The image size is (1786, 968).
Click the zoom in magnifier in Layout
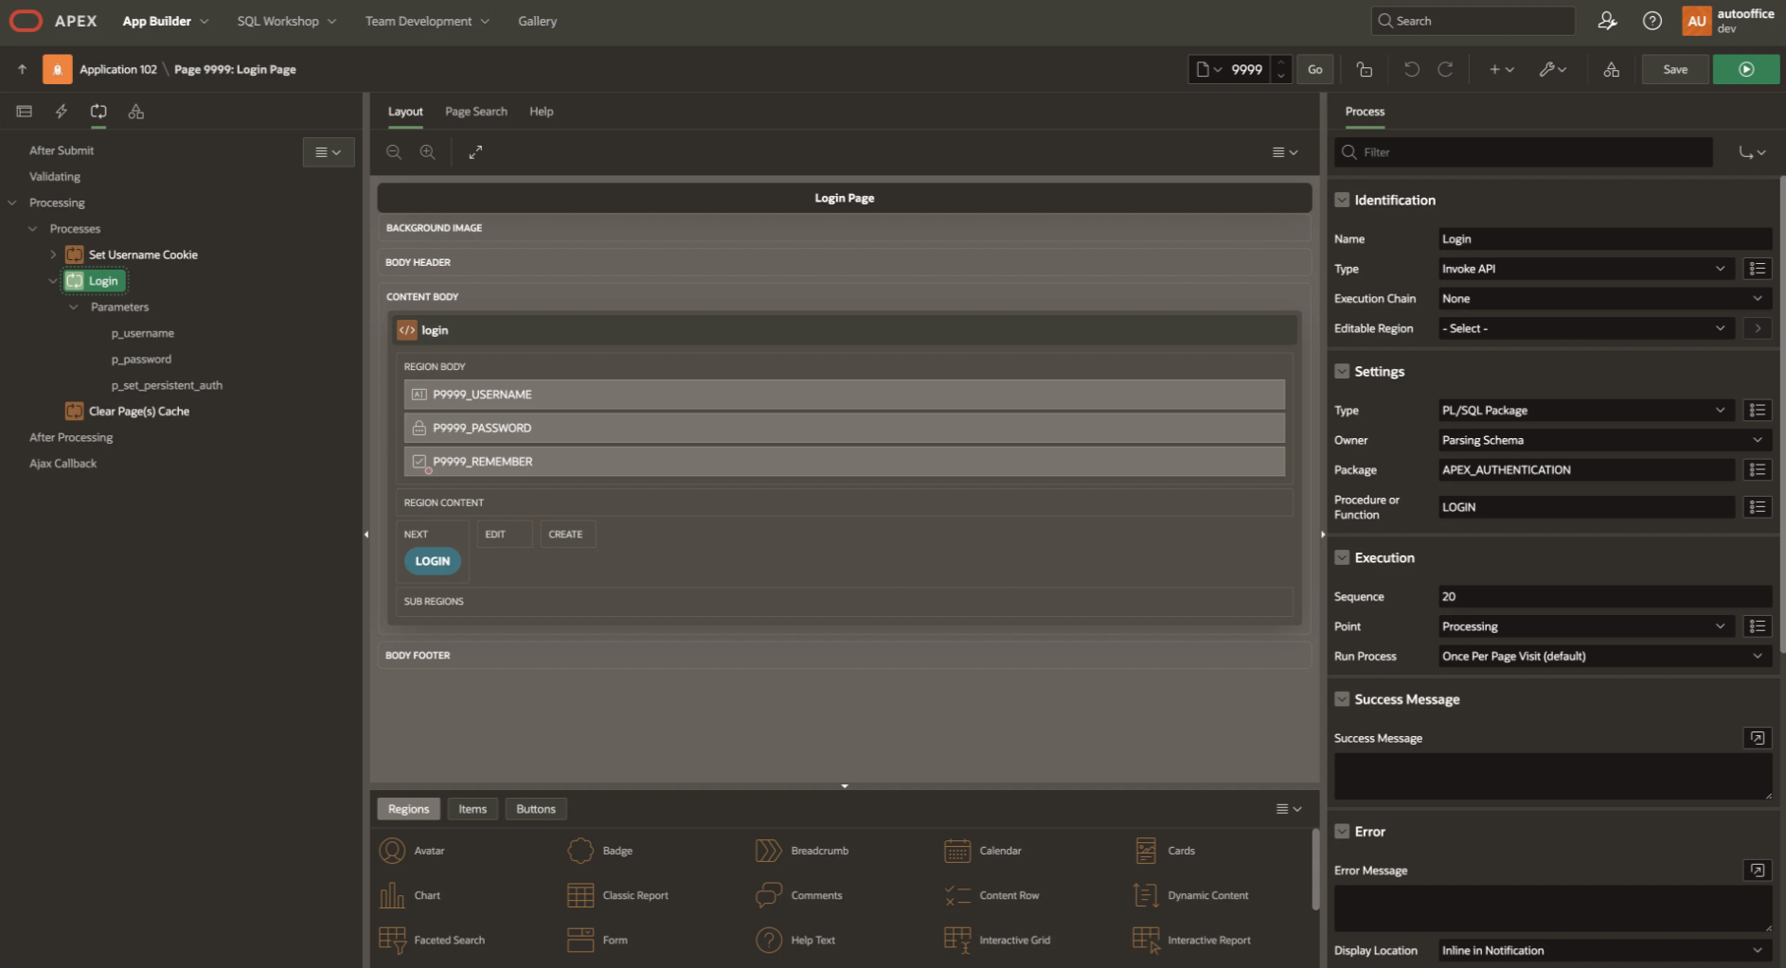tap(428, 152)
